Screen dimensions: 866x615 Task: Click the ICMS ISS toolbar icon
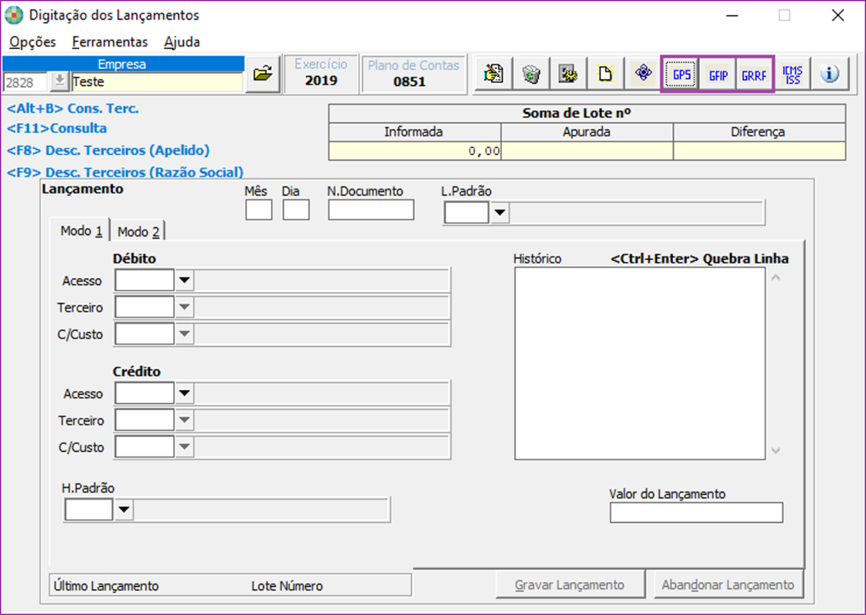tap(792, 75)
